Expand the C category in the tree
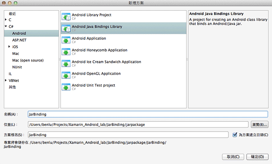The height and width of the screenshot is (164, 272). pyautogui.click(x=6, y=19)
